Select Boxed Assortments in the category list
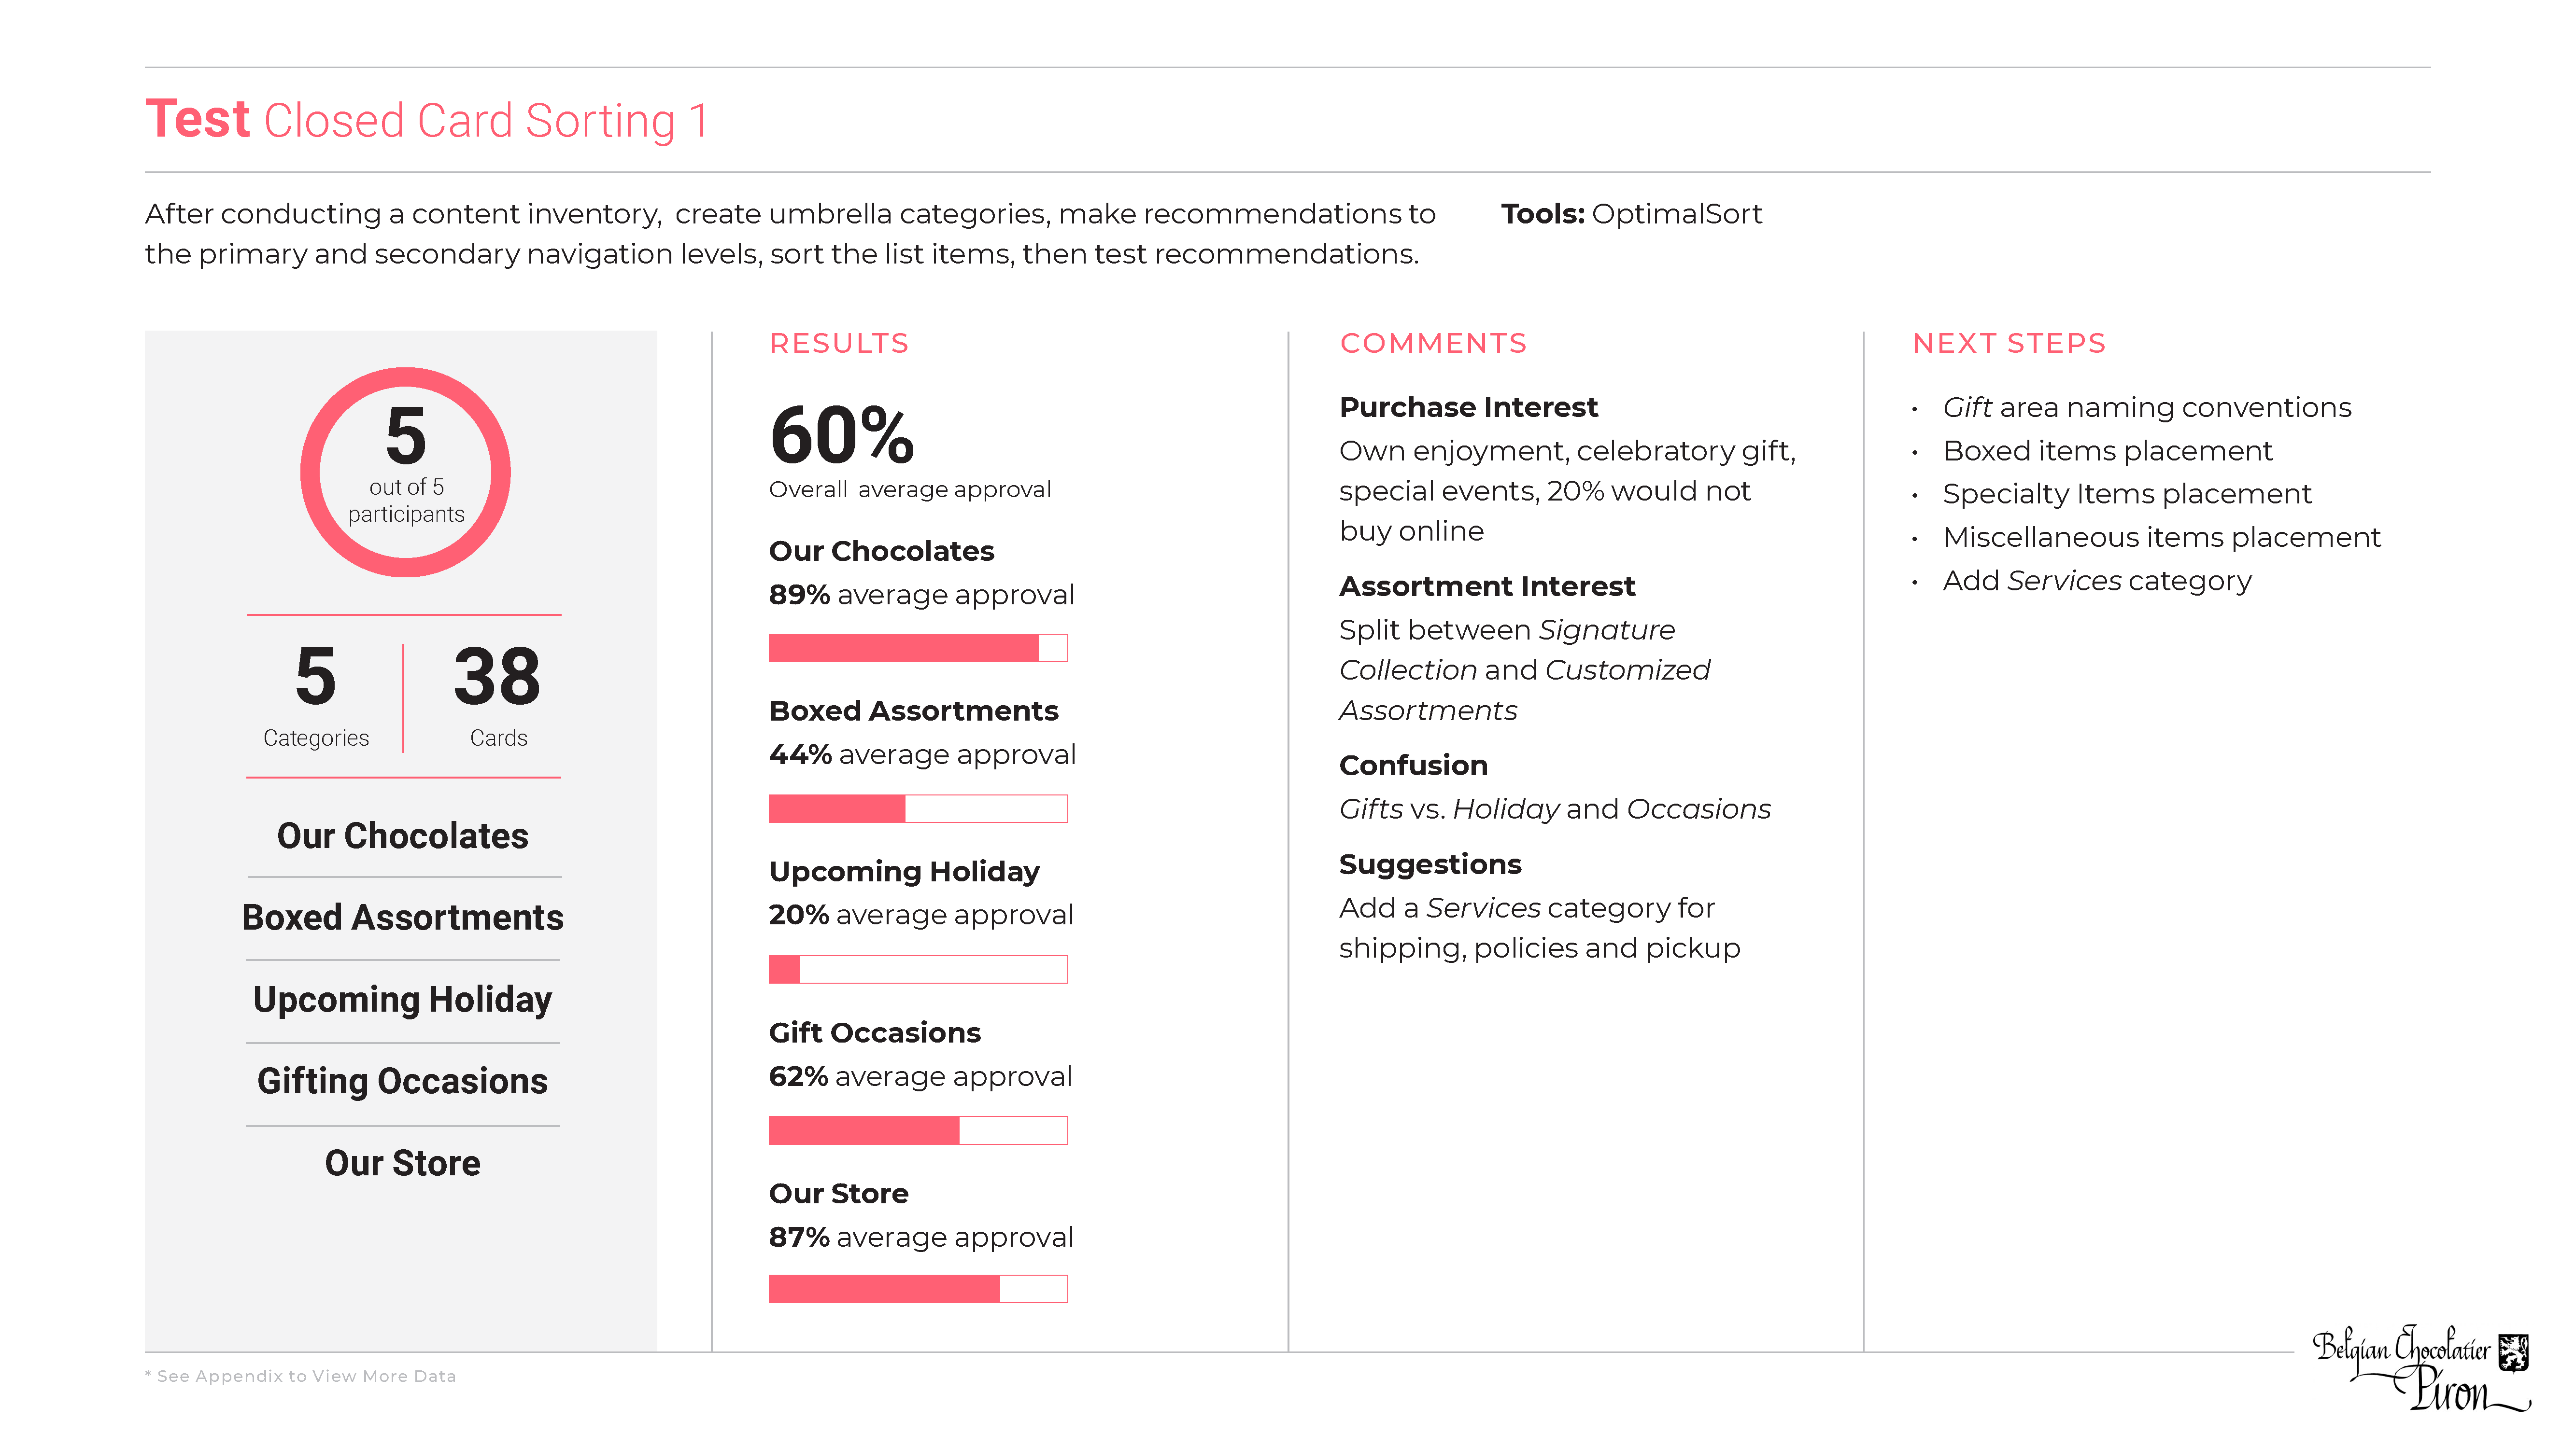The width and height of the screenshot is (2576, 1448). (x=402, y=918)
